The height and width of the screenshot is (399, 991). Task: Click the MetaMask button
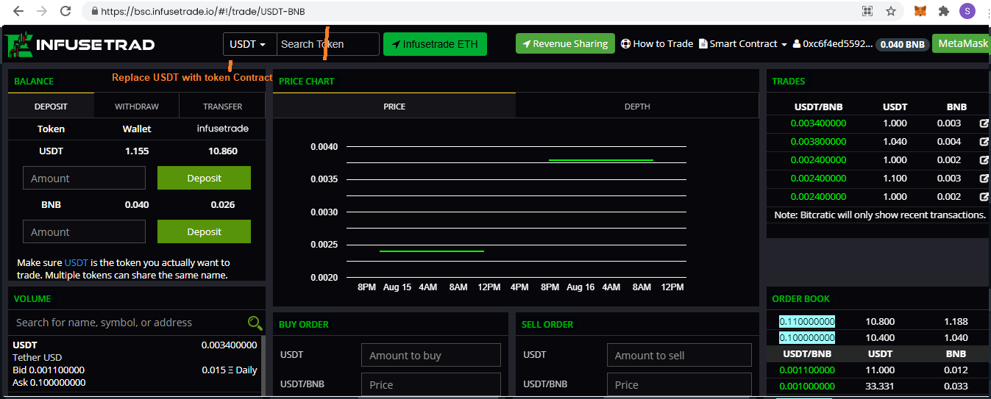[x=962, y=43]
